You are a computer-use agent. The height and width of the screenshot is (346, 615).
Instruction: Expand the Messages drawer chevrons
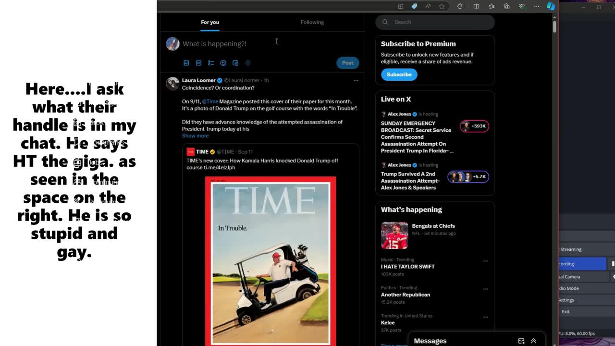pyautogui.click(x=533, y=341)
